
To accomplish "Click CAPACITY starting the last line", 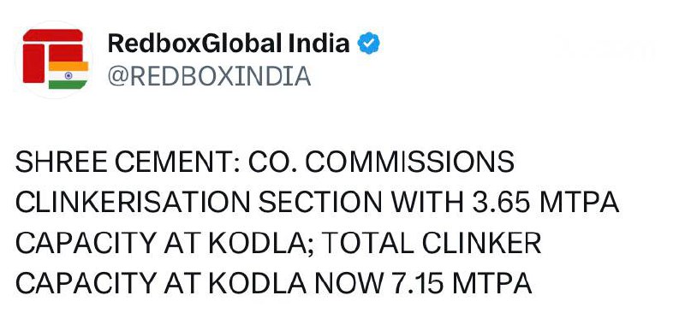I will (85, 283).
